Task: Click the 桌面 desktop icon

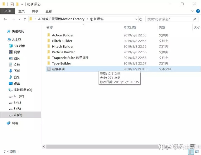Action: 11,84
